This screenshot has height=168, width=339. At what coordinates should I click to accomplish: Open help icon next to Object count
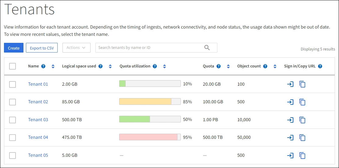click(x=265, y=66)
